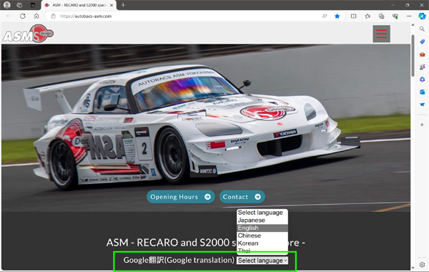Image resolution: width=429 pixels, height=272 pixels.
Task: Activate the Read aloud icon
Action: tap(325, 16)
